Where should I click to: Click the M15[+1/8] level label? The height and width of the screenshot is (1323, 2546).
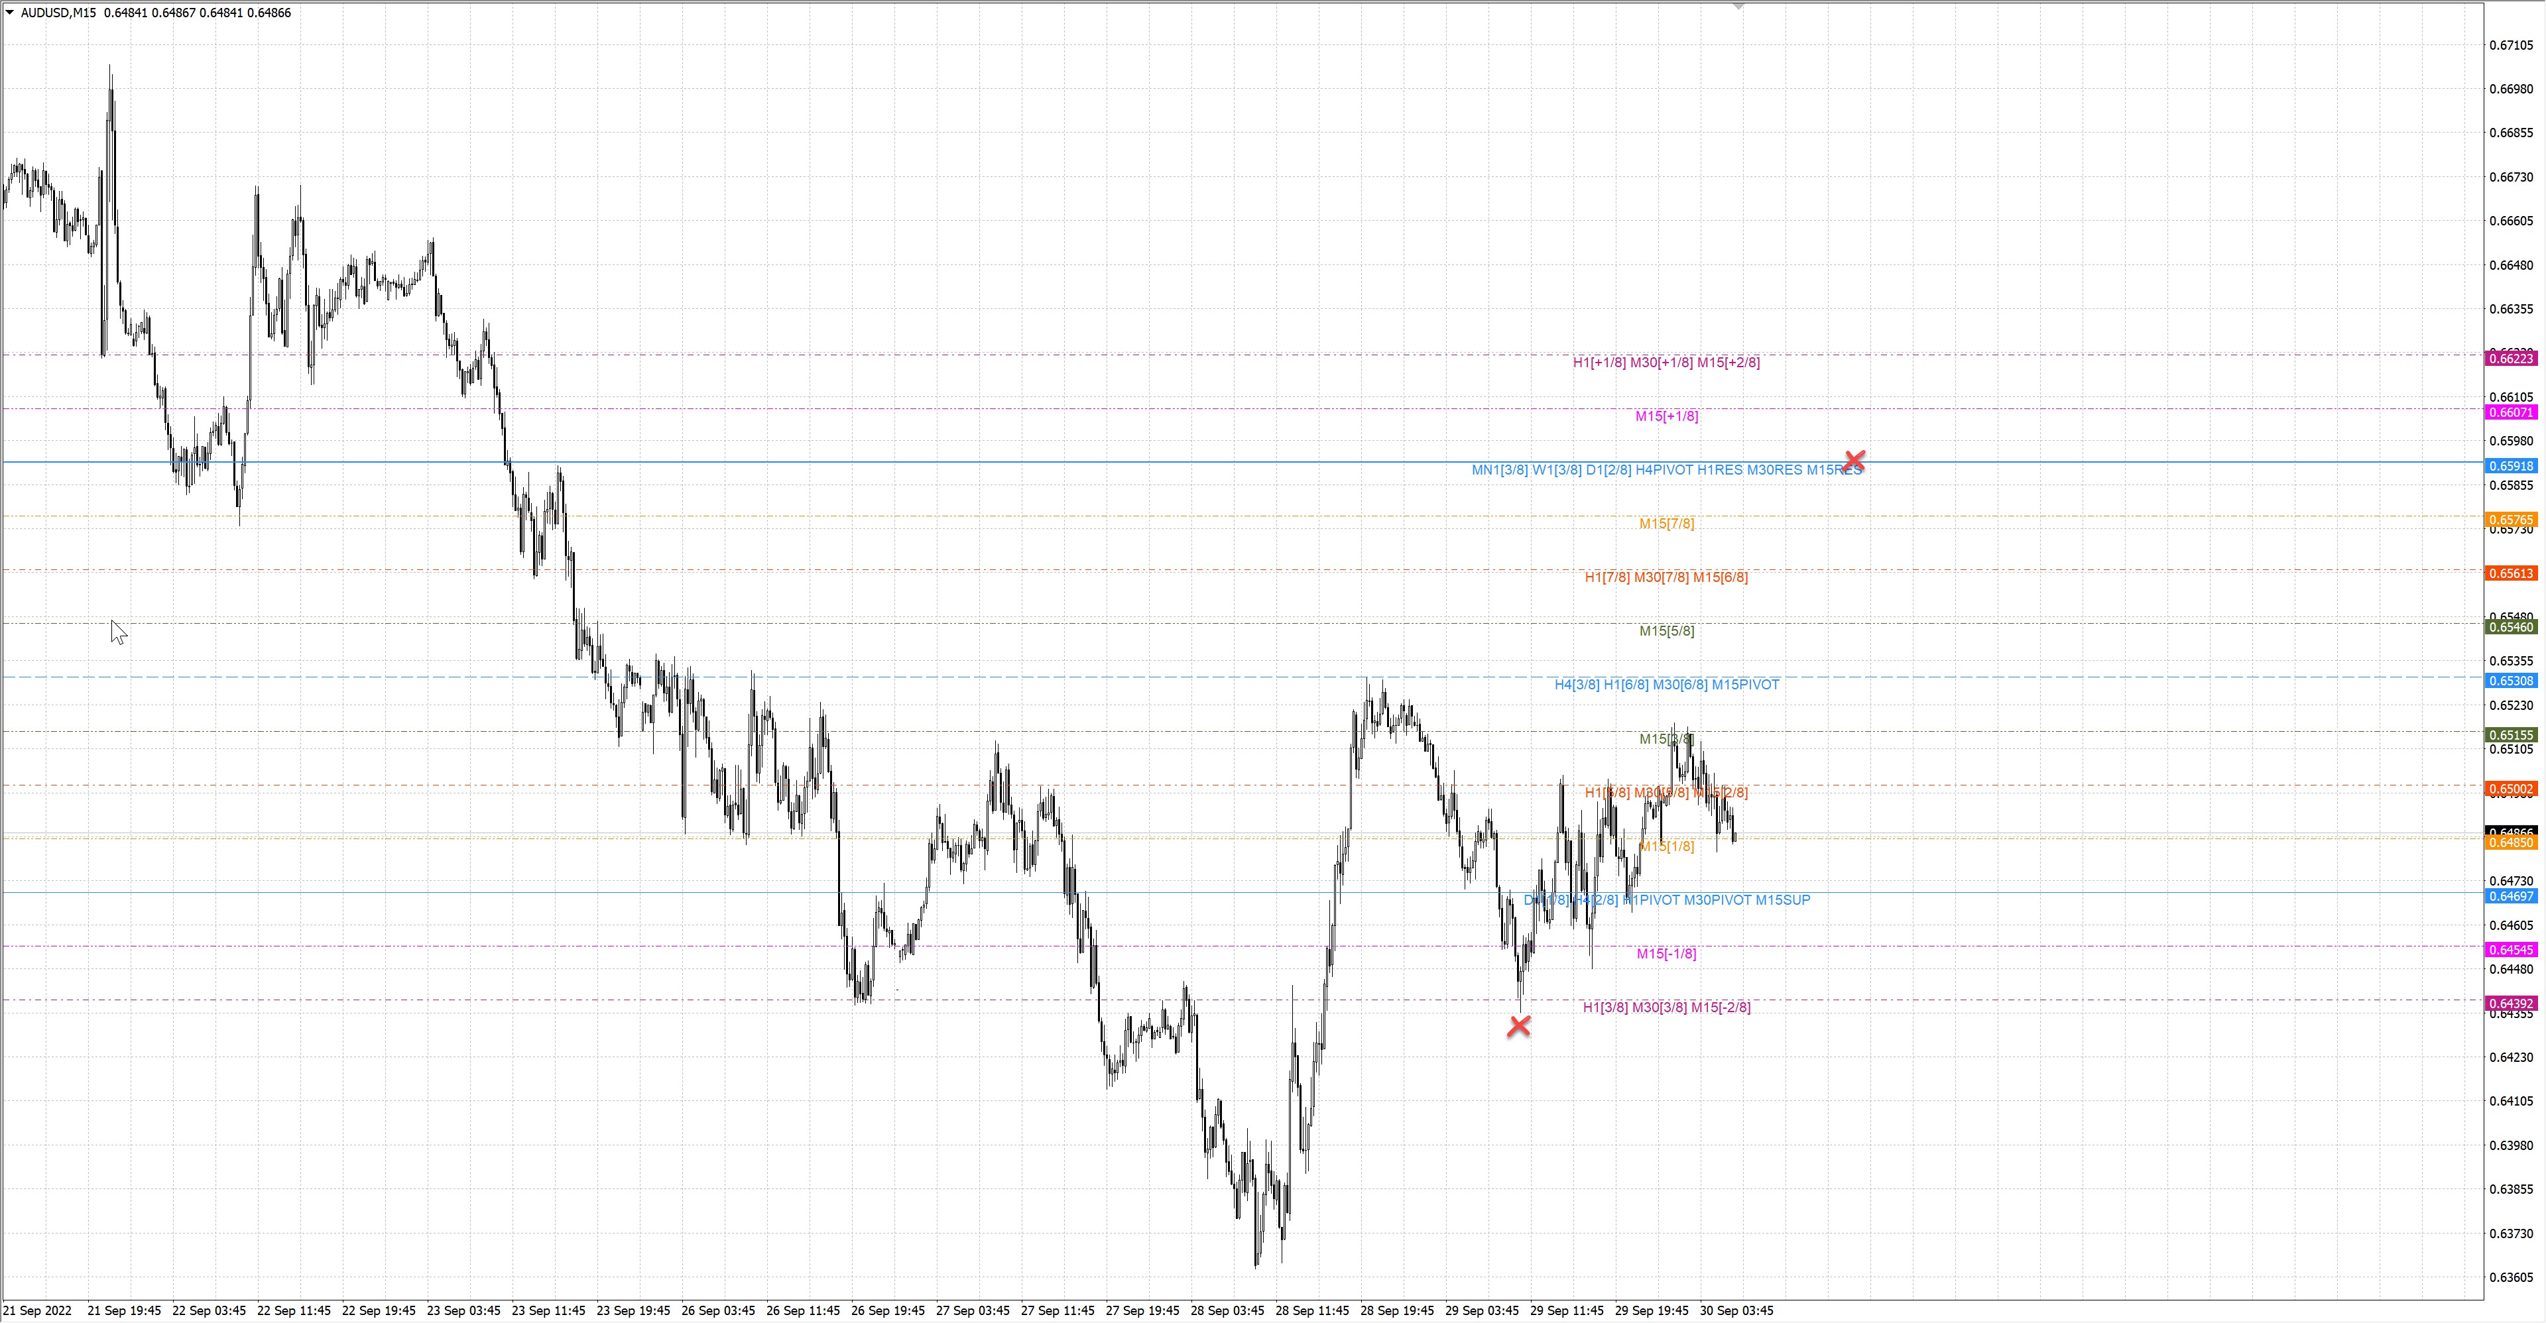pyautogui.click(x=1666, y=416)
